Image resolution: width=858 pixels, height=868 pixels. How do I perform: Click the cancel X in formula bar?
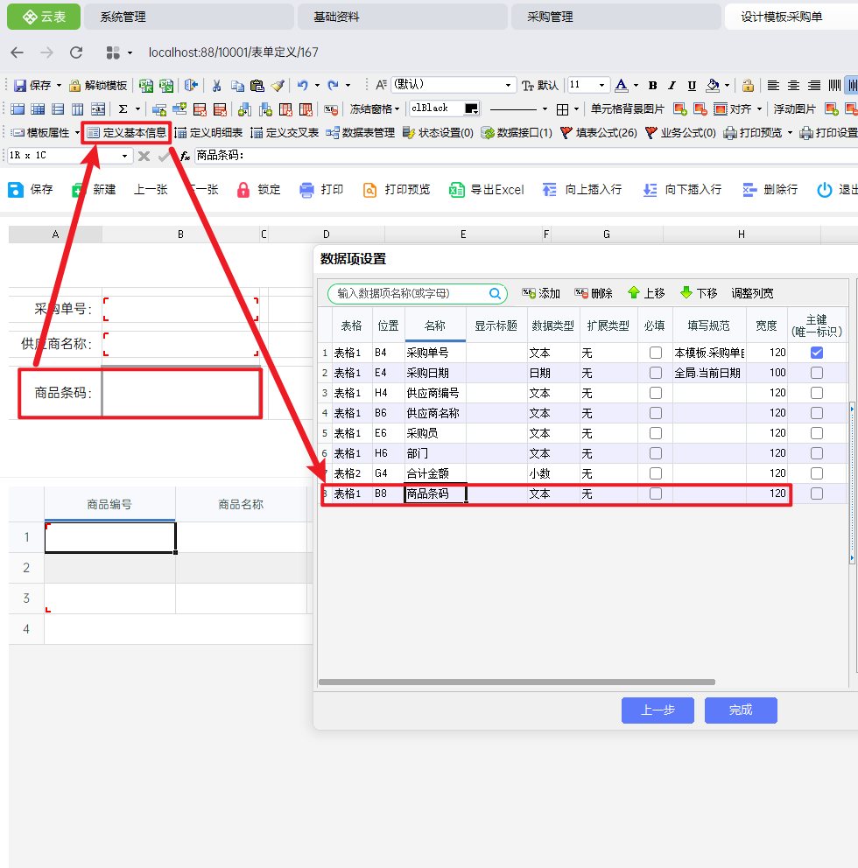point(144,156)
